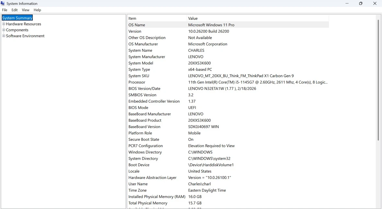Select Installed Physical Memory (RAM) row label

157,197
